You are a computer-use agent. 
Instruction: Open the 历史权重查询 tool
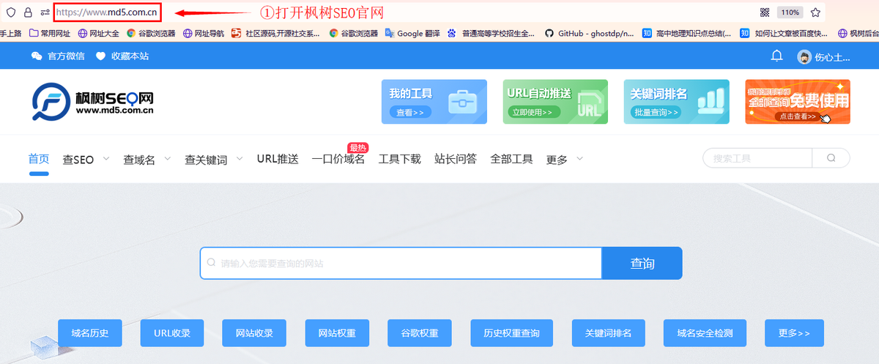tap(512, 333)
